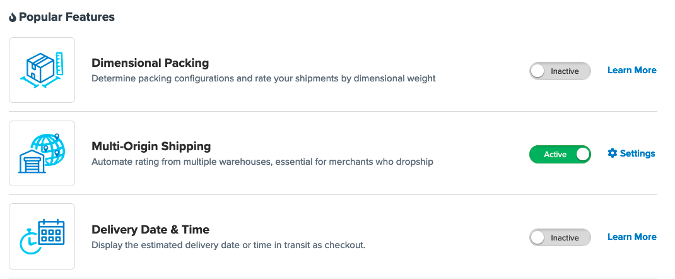Click the Popular Features heading

click(66, 17)
